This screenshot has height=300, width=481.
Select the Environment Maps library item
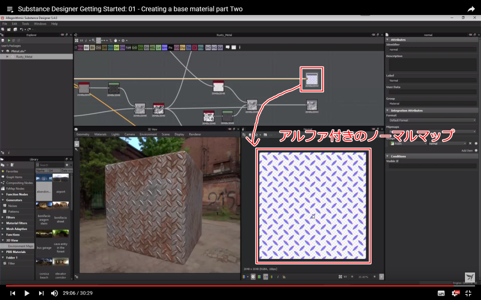(21, 246)
